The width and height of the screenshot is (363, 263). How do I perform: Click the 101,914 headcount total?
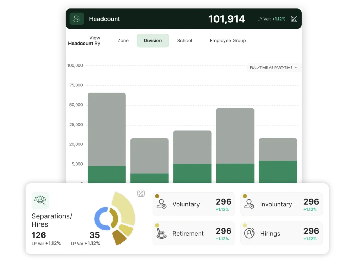227,19
